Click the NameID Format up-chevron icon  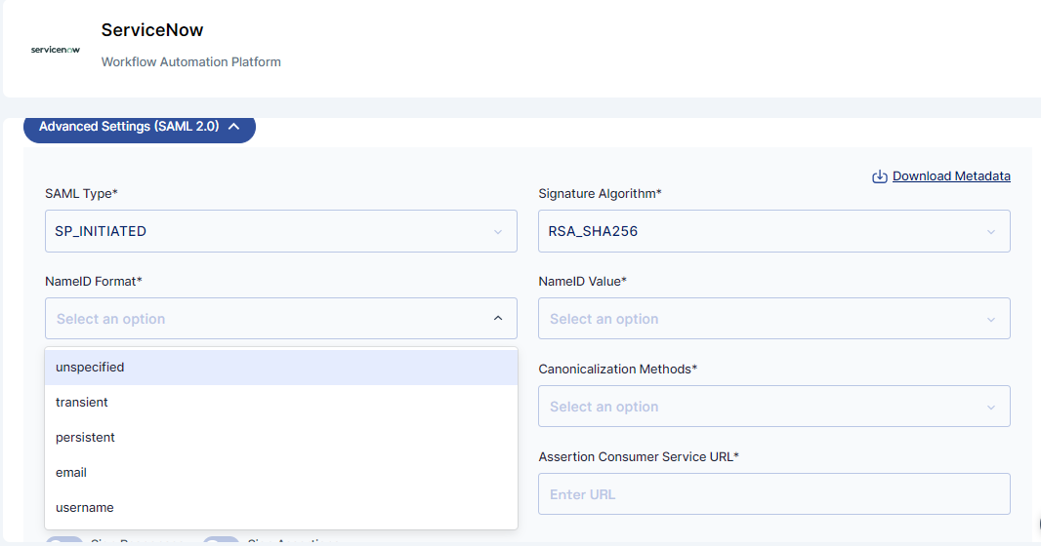click(498, 319)
